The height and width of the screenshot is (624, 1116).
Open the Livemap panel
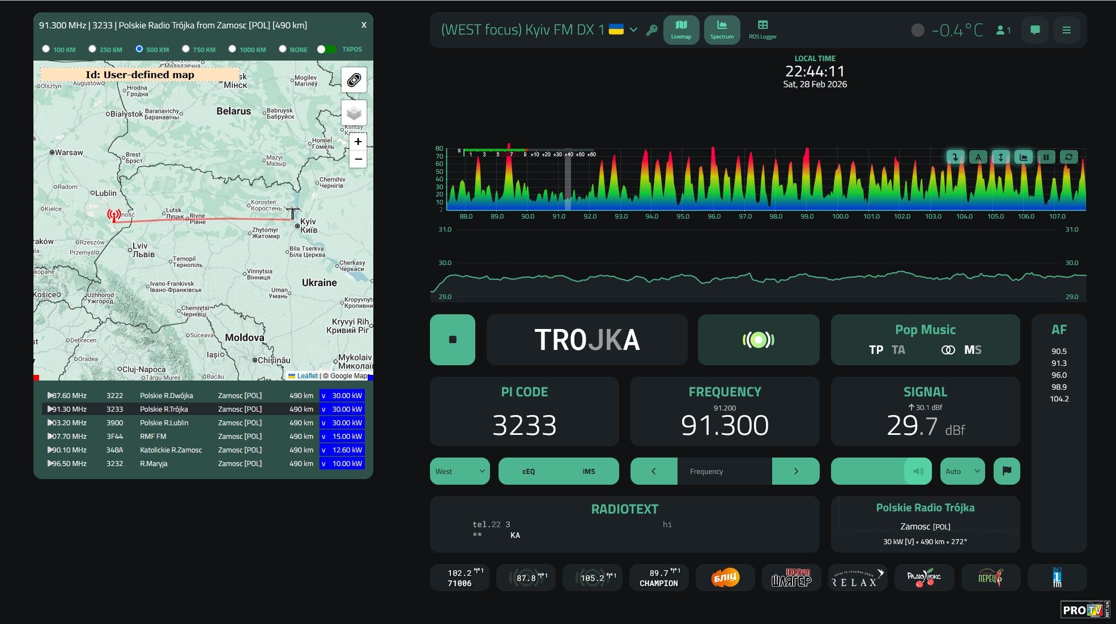pyautogui.click(x=681, y=29)
